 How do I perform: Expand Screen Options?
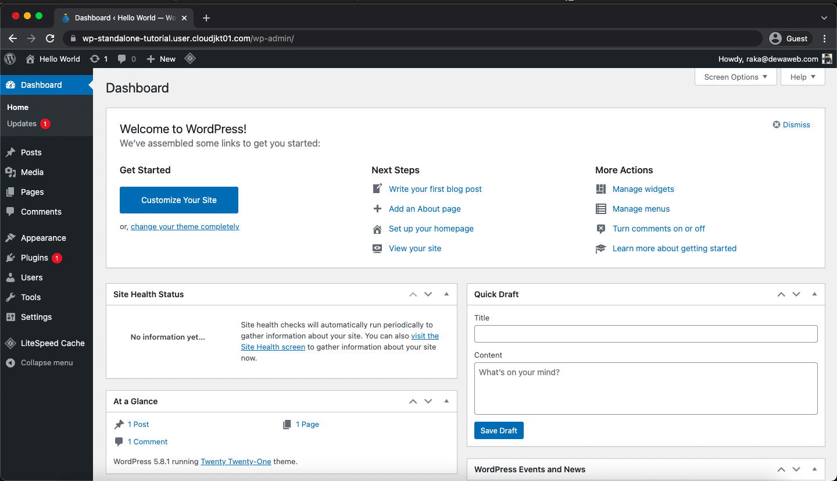point(736,77)
